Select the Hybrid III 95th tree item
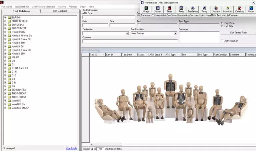Image resolution: width=256 pixels, height=151 pixels. click(18, 54)
